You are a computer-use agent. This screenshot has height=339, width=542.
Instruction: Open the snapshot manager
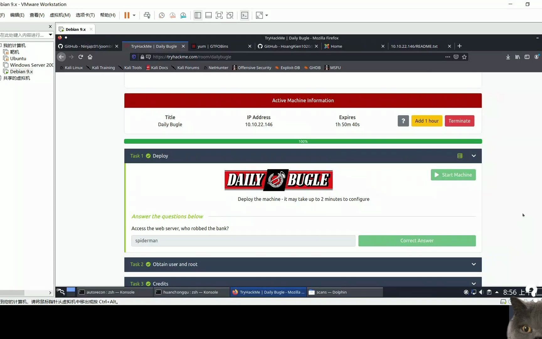(183, 15)
